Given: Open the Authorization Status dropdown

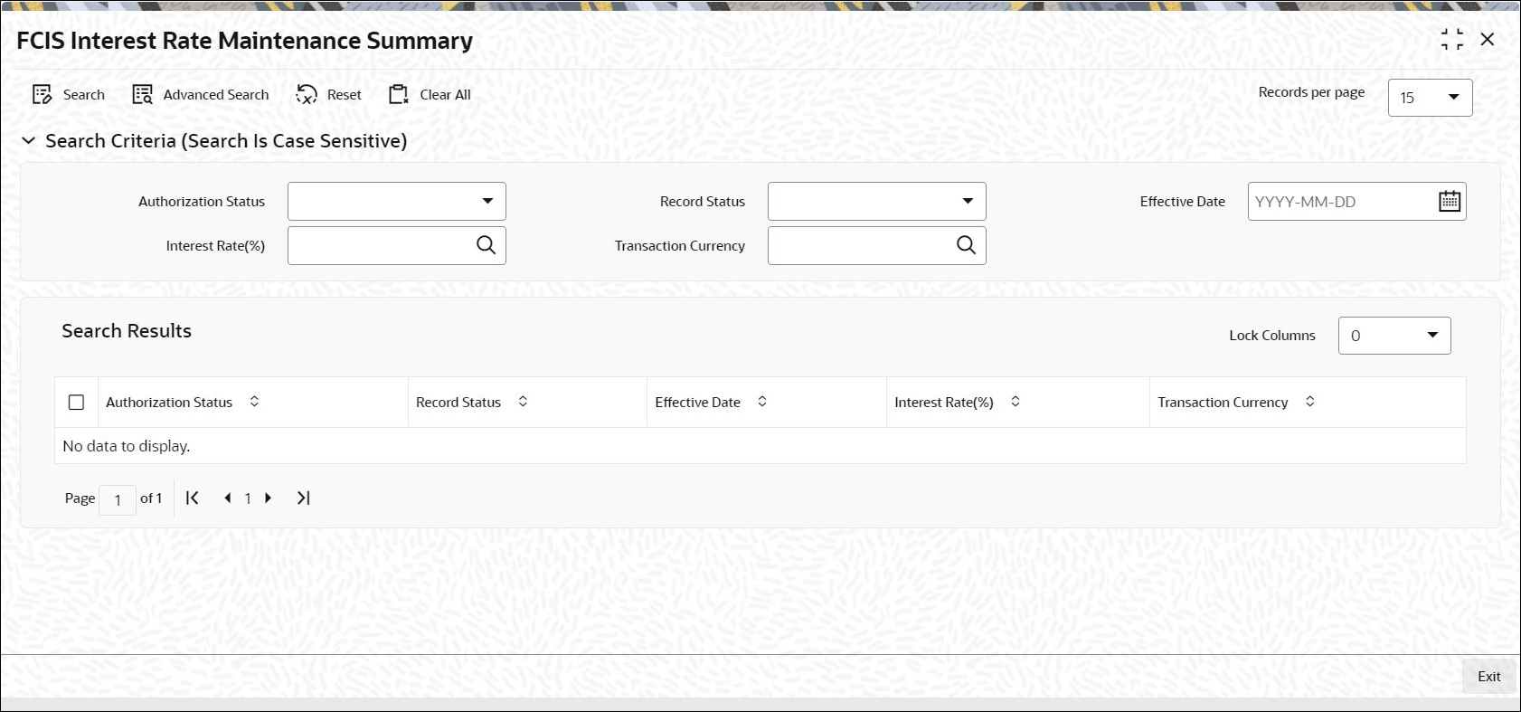Looking at the screenshot, I should pyautogui.click(x=397, y=201).
